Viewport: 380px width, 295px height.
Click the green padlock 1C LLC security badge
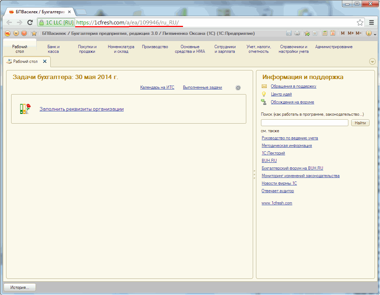tap(56, 23)
